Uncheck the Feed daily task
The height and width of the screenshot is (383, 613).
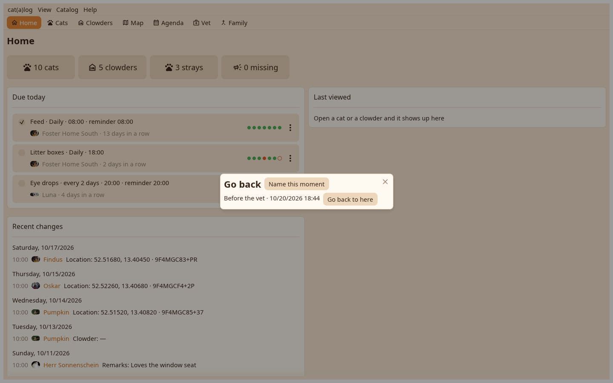click(x=22, y=122)
